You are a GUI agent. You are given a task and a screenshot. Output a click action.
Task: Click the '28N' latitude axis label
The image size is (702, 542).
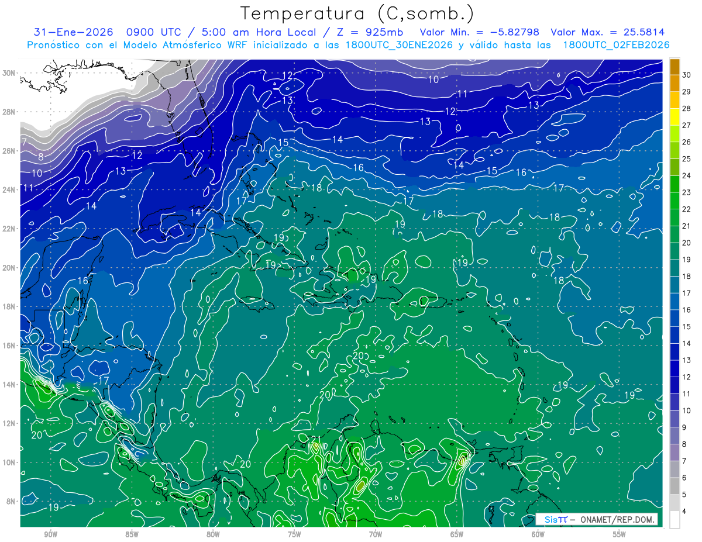pos(9,112)
